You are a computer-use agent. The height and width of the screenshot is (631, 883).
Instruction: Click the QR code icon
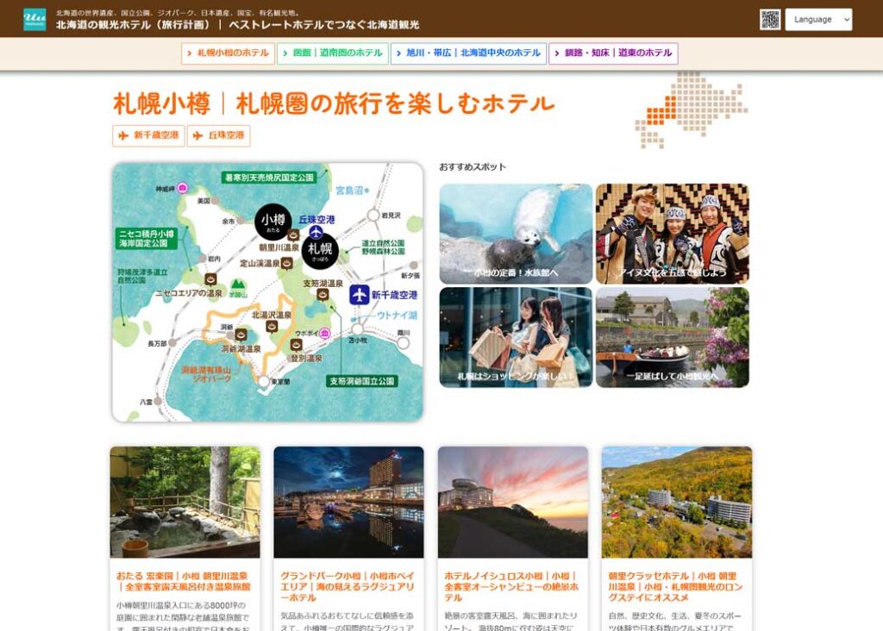click(770, 19)
